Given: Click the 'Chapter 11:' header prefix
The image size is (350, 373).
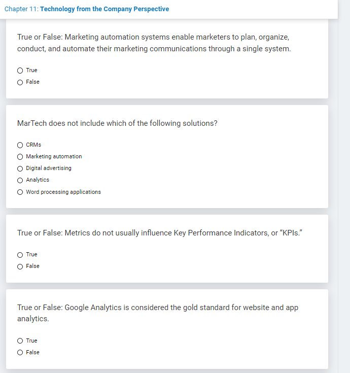Looking at the screenshot, I should (21, 9).
